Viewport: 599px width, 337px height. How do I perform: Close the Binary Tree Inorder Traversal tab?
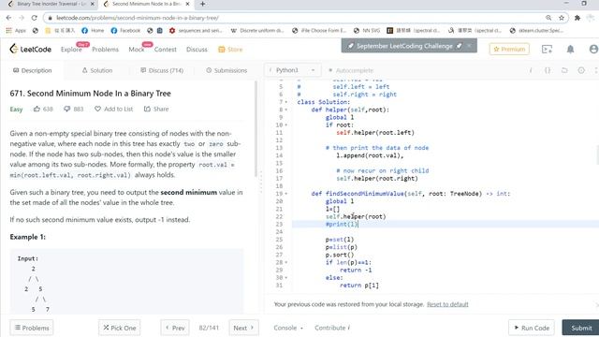click(x=92, y=4)
